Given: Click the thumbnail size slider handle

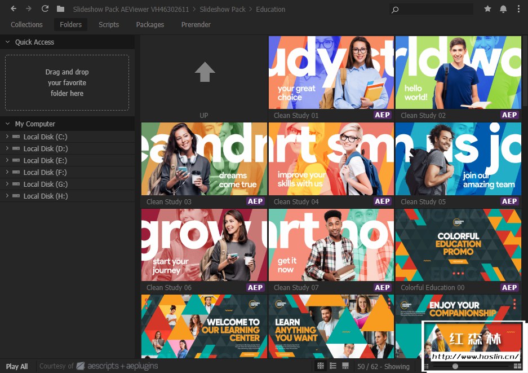Looking at the screenshot, I should (x=455, y=366).
